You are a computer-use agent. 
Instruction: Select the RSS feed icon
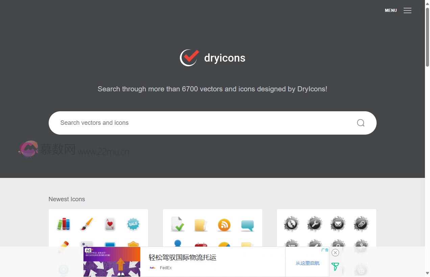[224, 224]
